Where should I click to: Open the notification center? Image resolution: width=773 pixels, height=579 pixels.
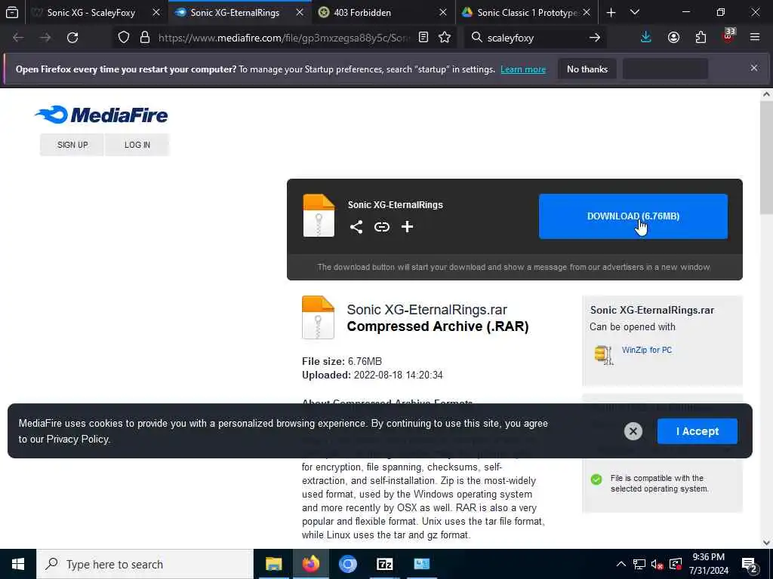point(750,565)
